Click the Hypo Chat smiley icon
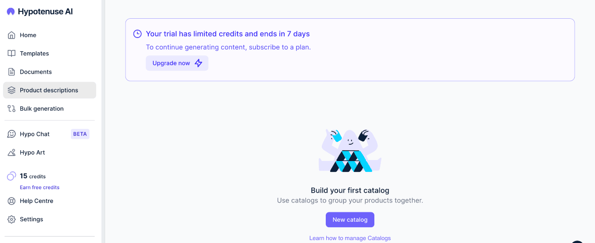The width and height of the screenshot is (595, 243). click(x=11, y=134)
